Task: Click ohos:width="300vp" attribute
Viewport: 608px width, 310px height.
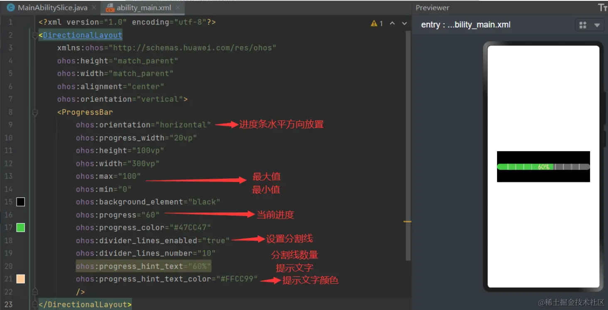Action: [x=118, y=163]
